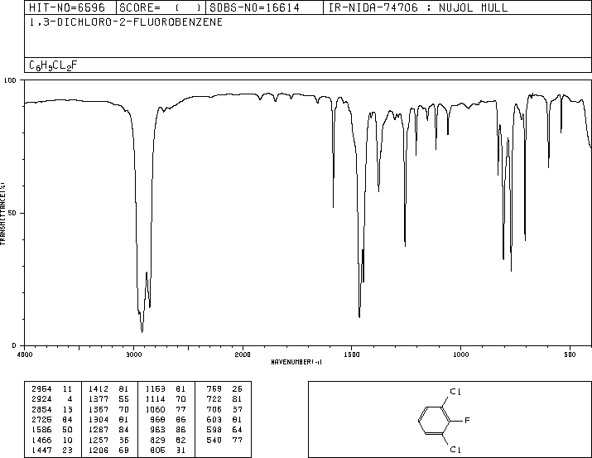The height and width of the screenshot is (458, 592).
Task: Click the 1412 peak value in the table
Action: tap(99, 389)
